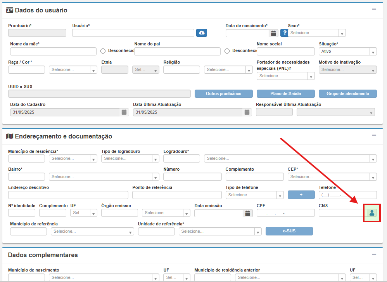The height and width of the screenshot is (282, 387).
Task: Click calendar icon in Data Última Atualização
Action: [x=247, y=112]
